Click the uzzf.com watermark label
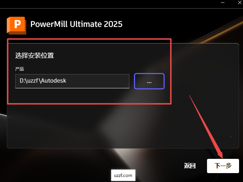 pyautogui.click(x=123, y=175)
